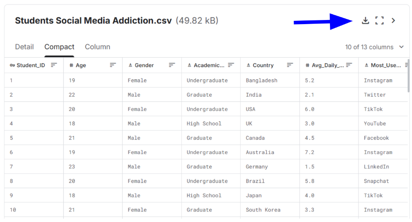Select the Compact tab
Viewport: 412px width, 222px height.
(59, 47)
